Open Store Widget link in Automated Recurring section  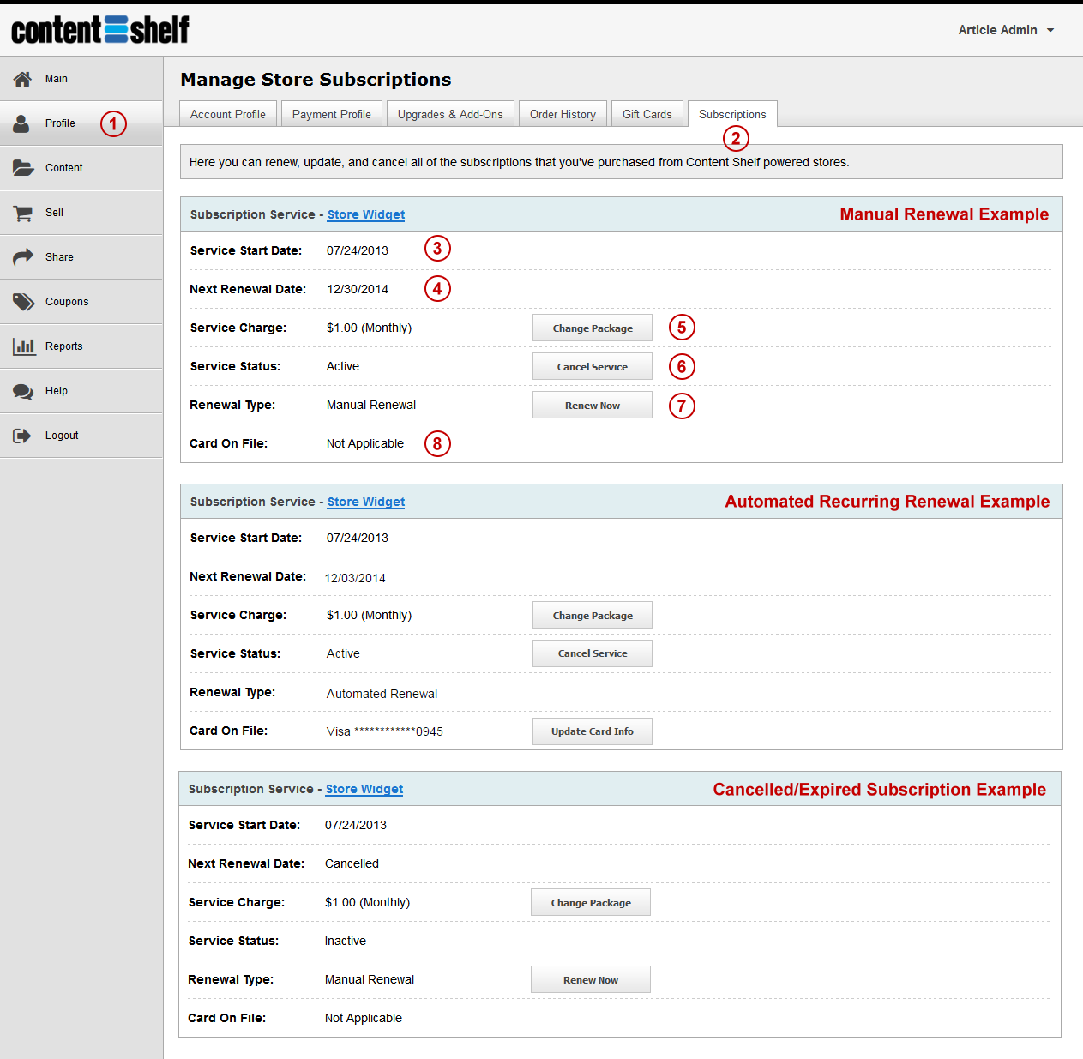[x=366, y=502]
